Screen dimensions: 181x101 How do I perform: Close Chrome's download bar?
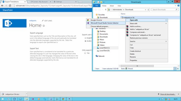[178, 94]
